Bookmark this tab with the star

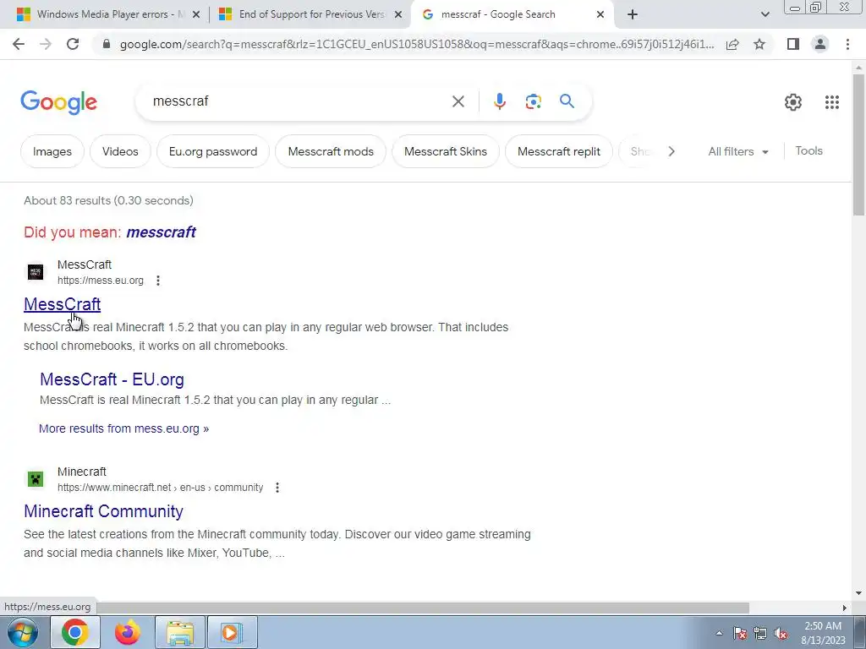pos(759,44)
